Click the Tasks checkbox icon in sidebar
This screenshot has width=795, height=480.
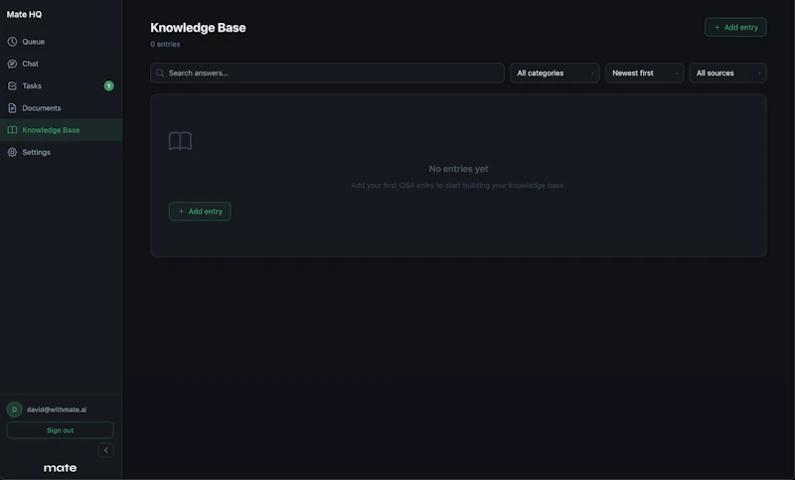12,85
